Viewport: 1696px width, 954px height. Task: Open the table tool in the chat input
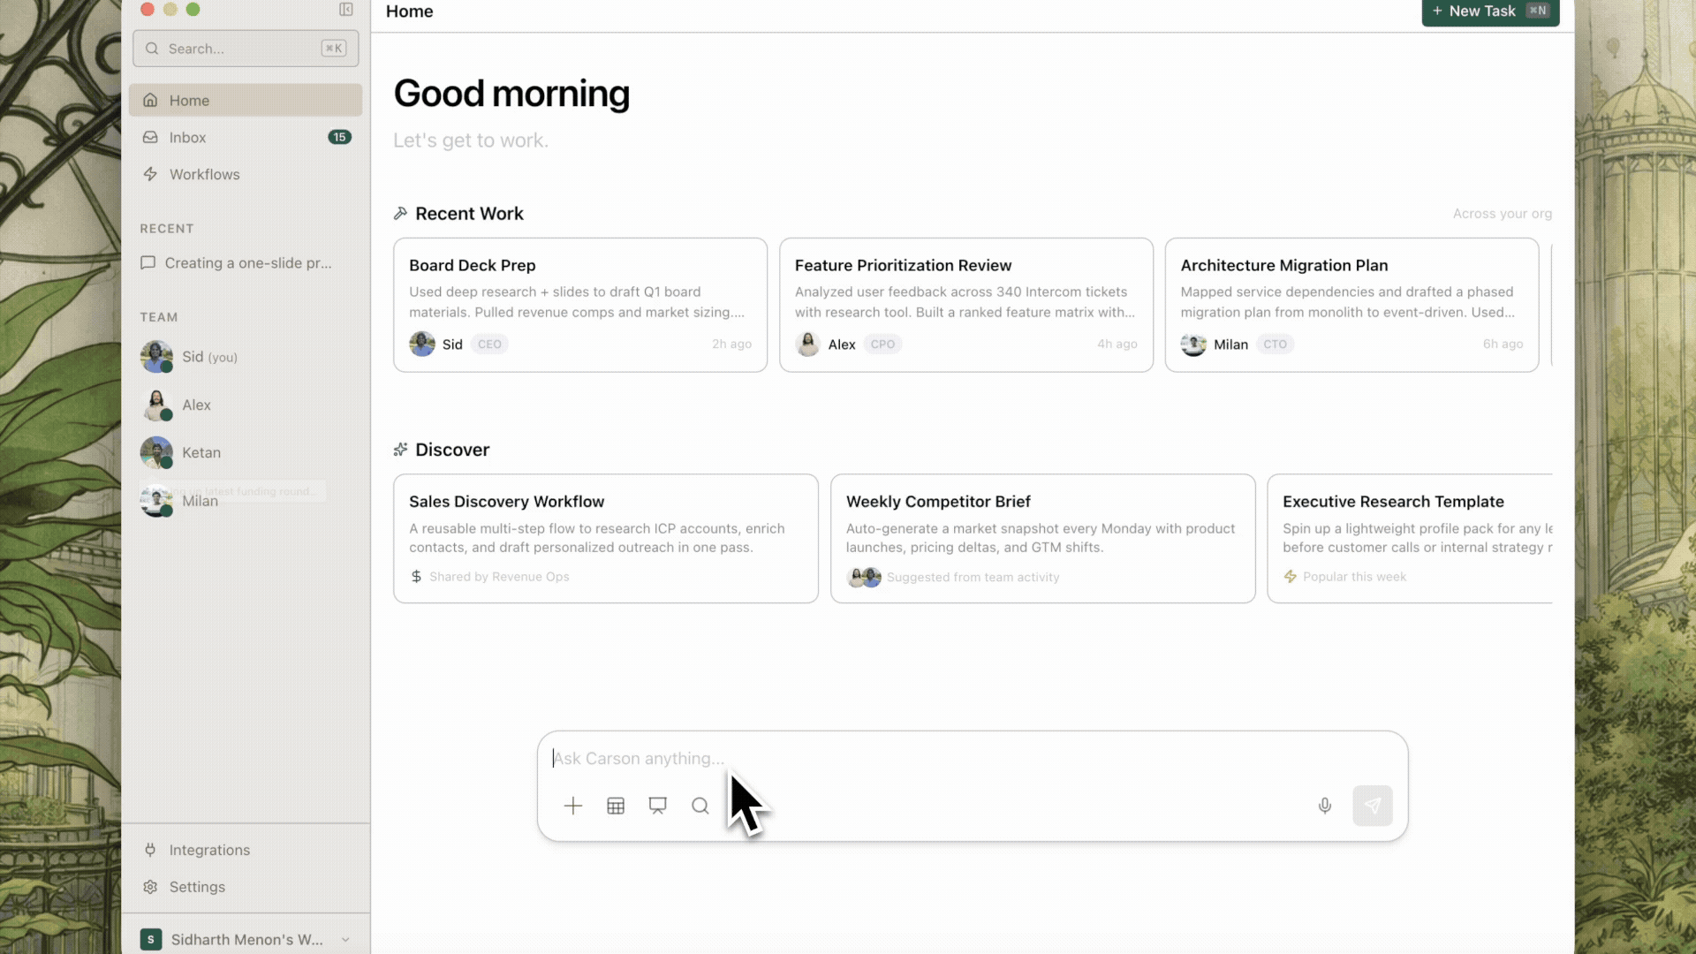(616, 806)
